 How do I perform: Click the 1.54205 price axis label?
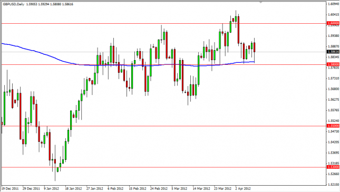point(334,142)
